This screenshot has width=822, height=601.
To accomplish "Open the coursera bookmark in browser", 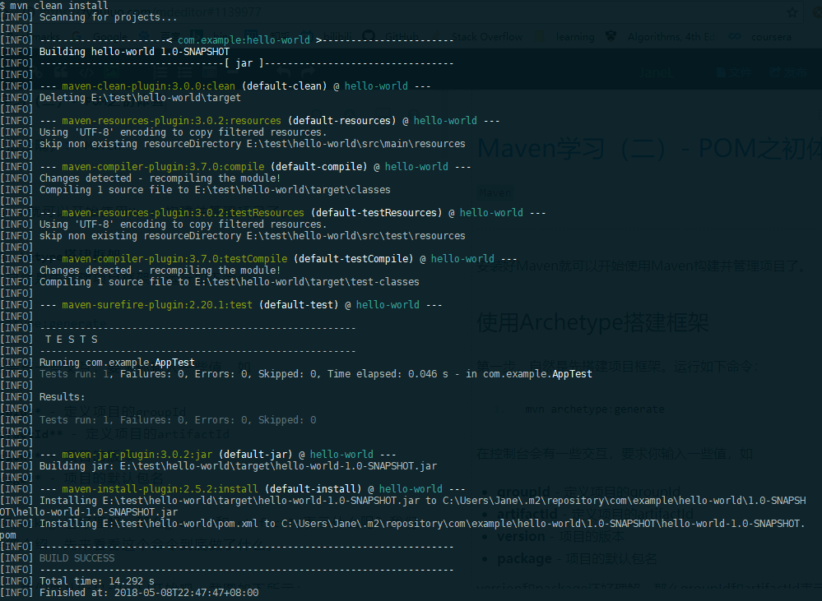I will [x=760, y=37].
